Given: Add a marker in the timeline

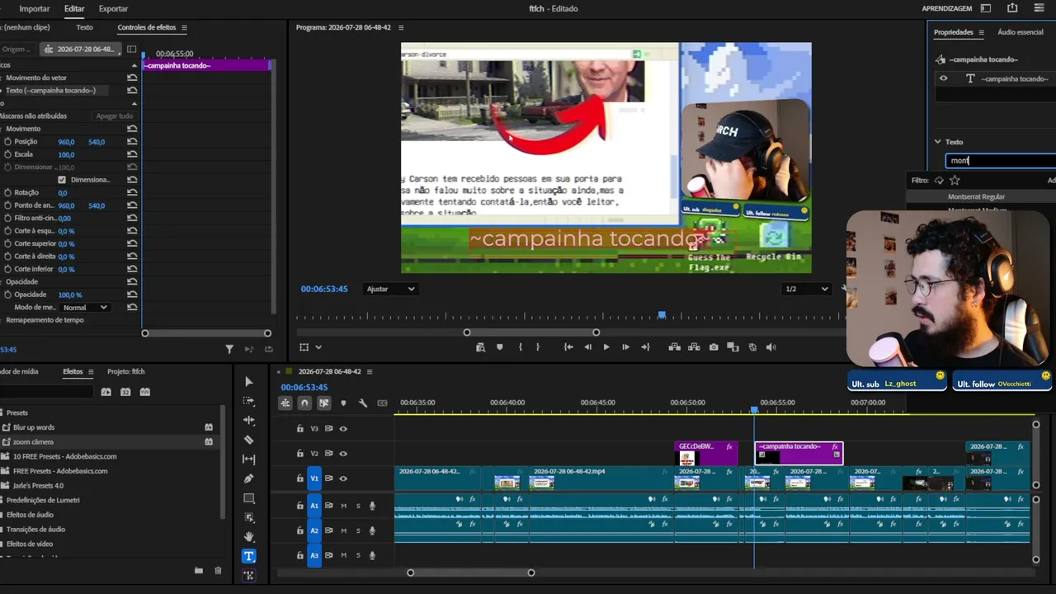Looking at the screenshot, I should [x=343, y=403].
